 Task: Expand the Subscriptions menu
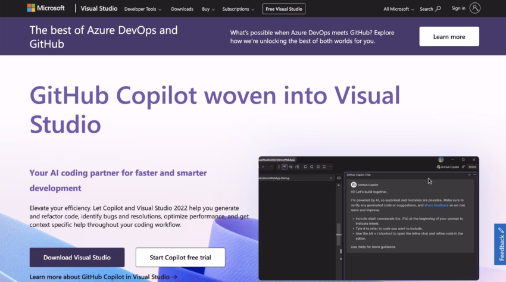238,9
